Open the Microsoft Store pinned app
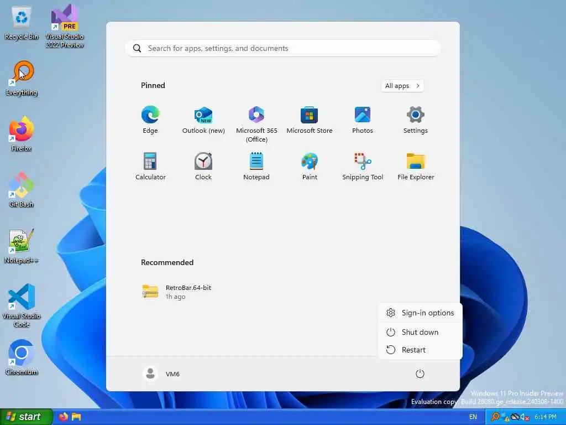The height and width of the screenshot is (425, 566). tap(310, 120)
